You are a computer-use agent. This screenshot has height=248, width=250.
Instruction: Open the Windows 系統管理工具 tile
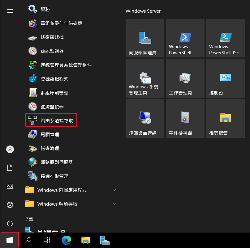145,78
